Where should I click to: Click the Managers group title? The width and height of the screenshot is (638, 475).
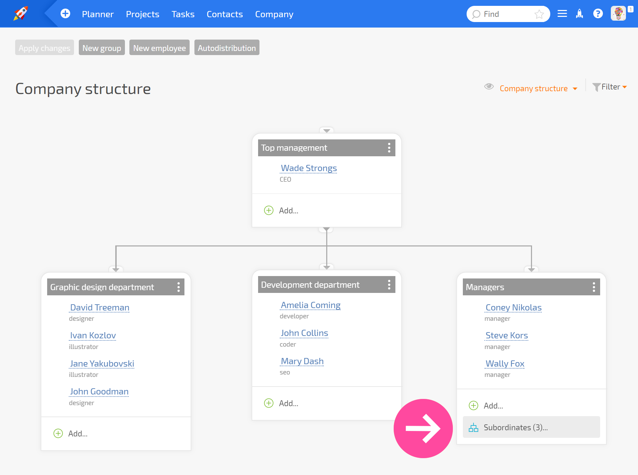coord(485,287)
